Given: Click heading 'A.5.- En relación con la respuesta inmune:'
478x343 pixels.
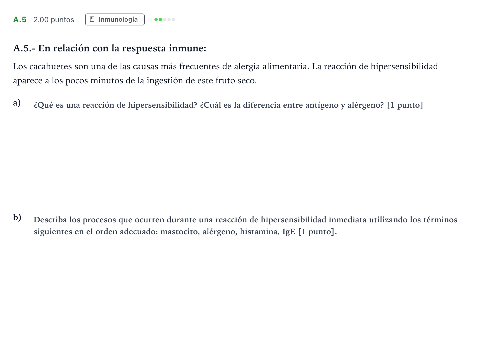Looking at the screenshot, I should point(110,48).
